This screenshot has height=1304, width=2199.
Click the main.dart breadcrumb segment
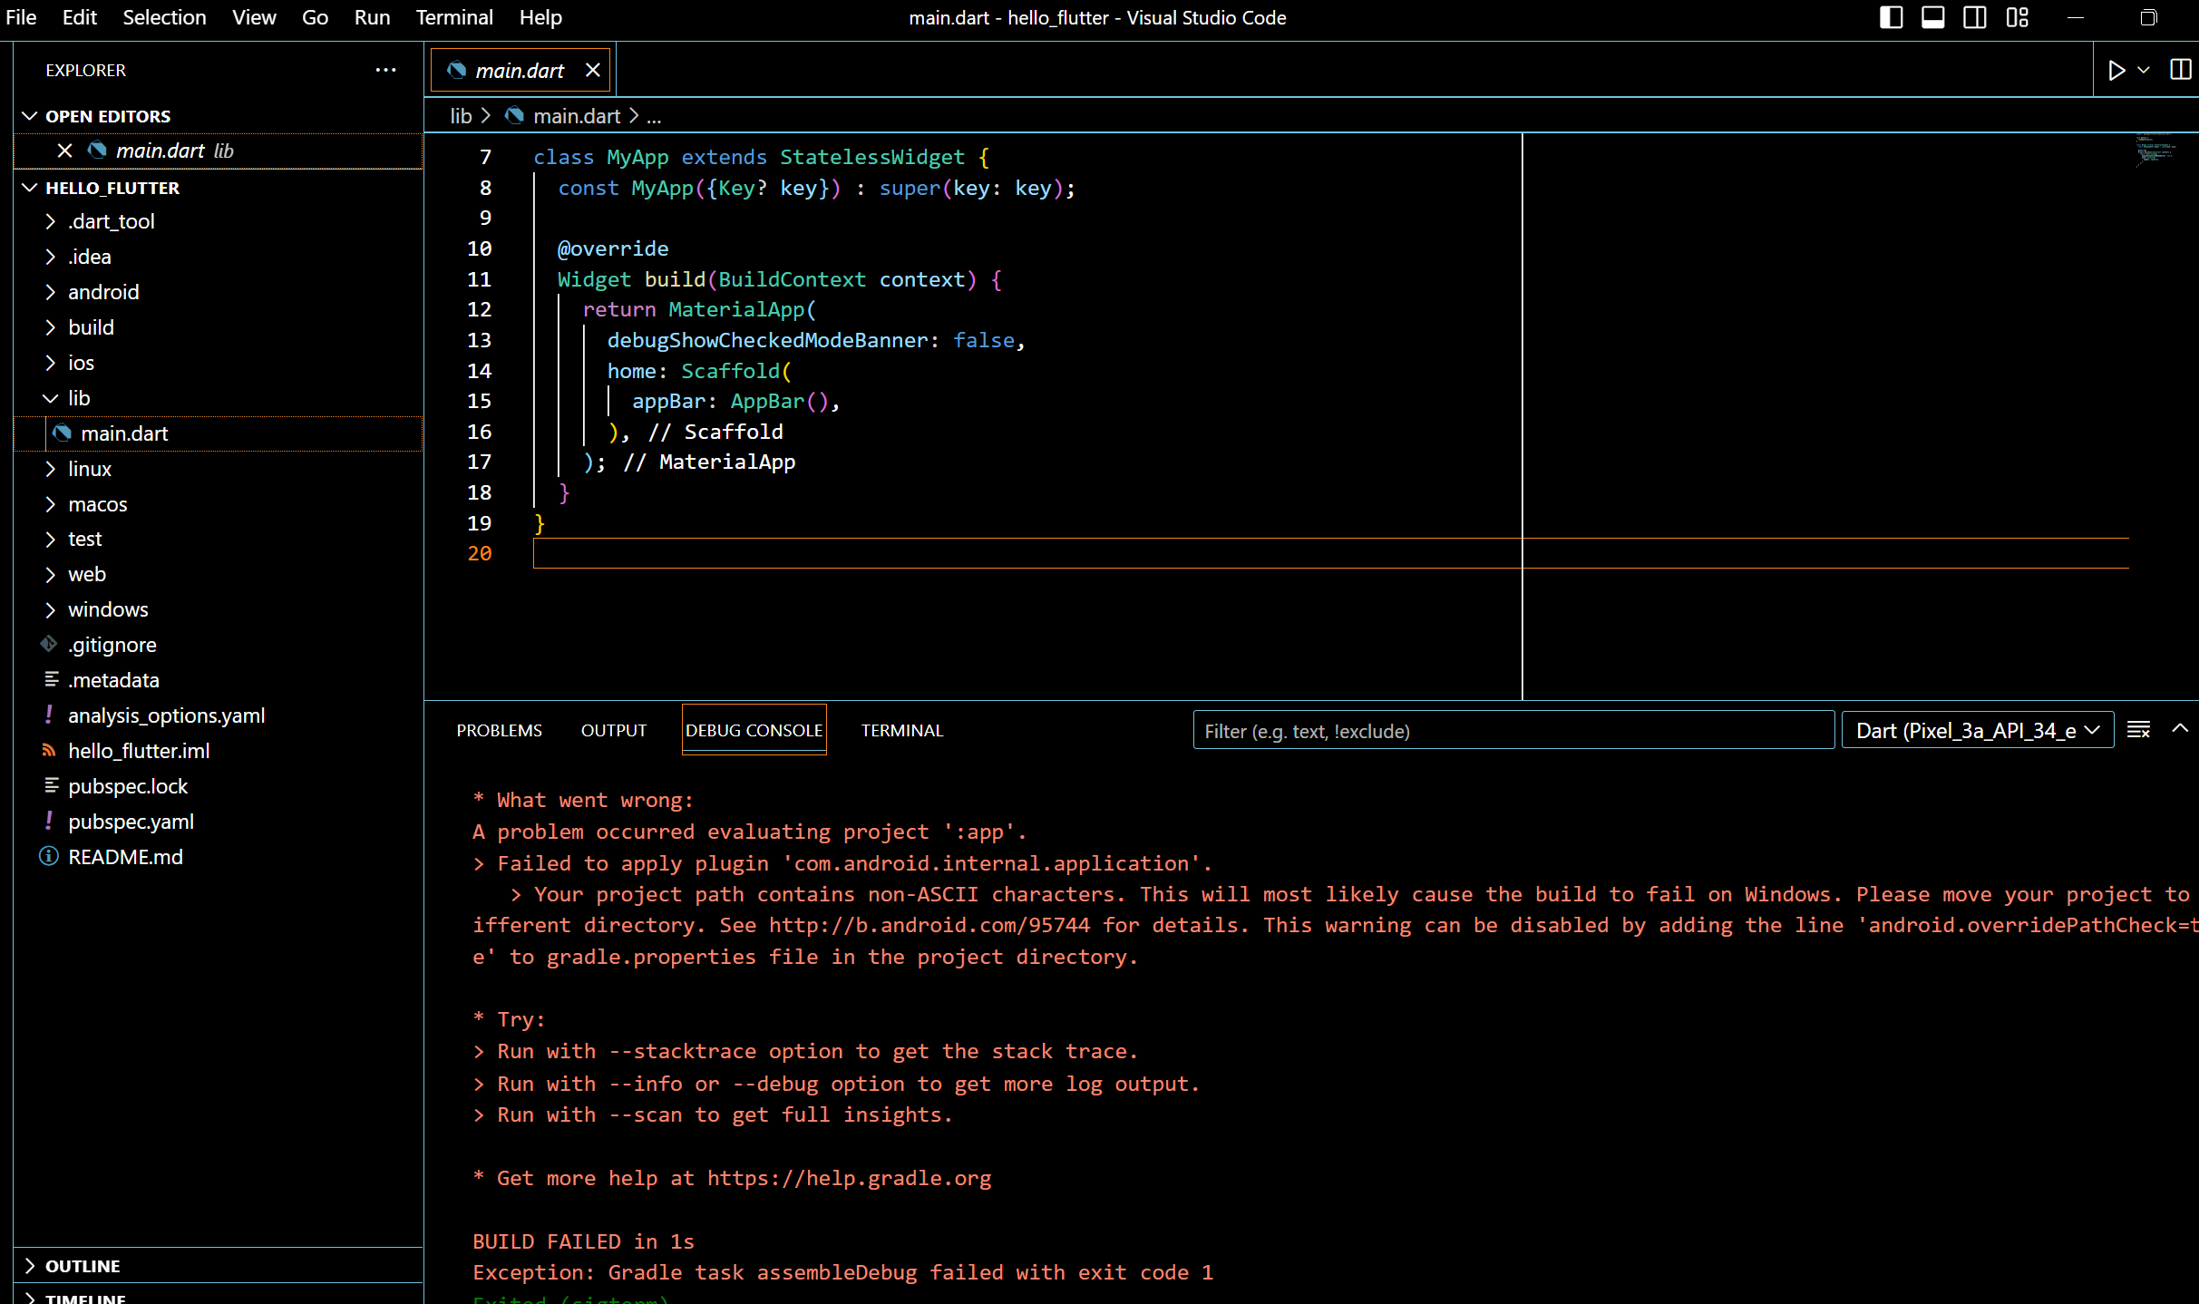[x=564, y=116]
